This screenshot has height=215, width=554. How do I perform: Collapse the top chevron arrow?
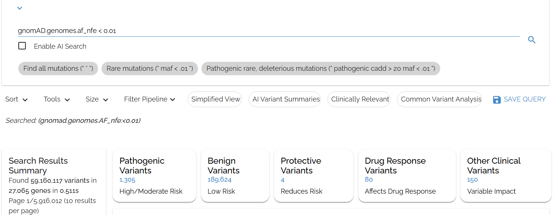point(20,8)
